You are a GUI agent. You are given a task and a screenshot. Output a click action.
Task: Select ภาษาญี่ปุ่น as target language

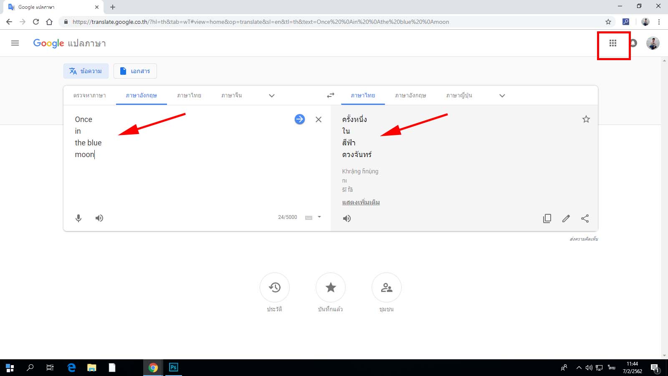pos(459,96)
